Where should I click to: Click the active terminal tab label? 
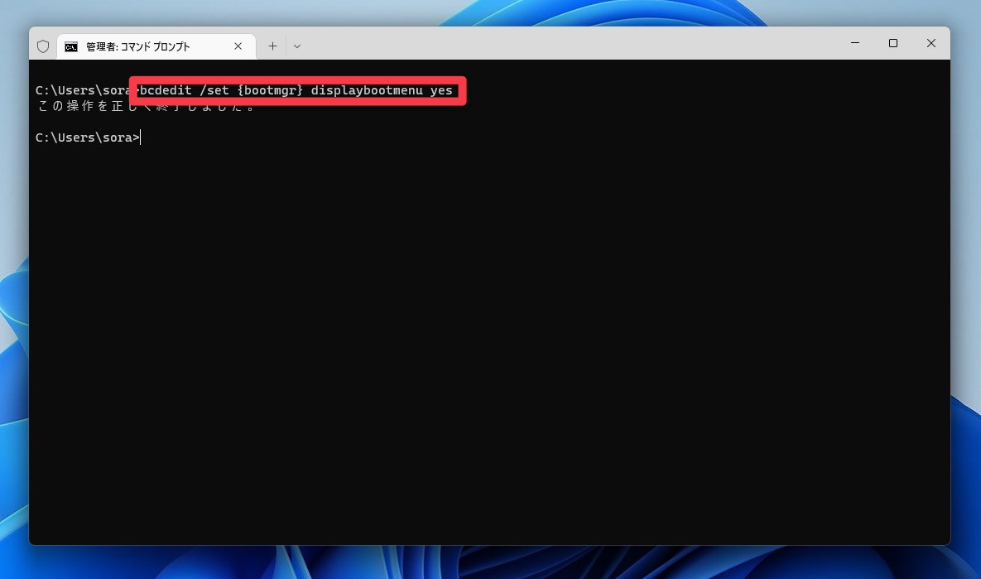pyautogui.click(x=137, y=47)
